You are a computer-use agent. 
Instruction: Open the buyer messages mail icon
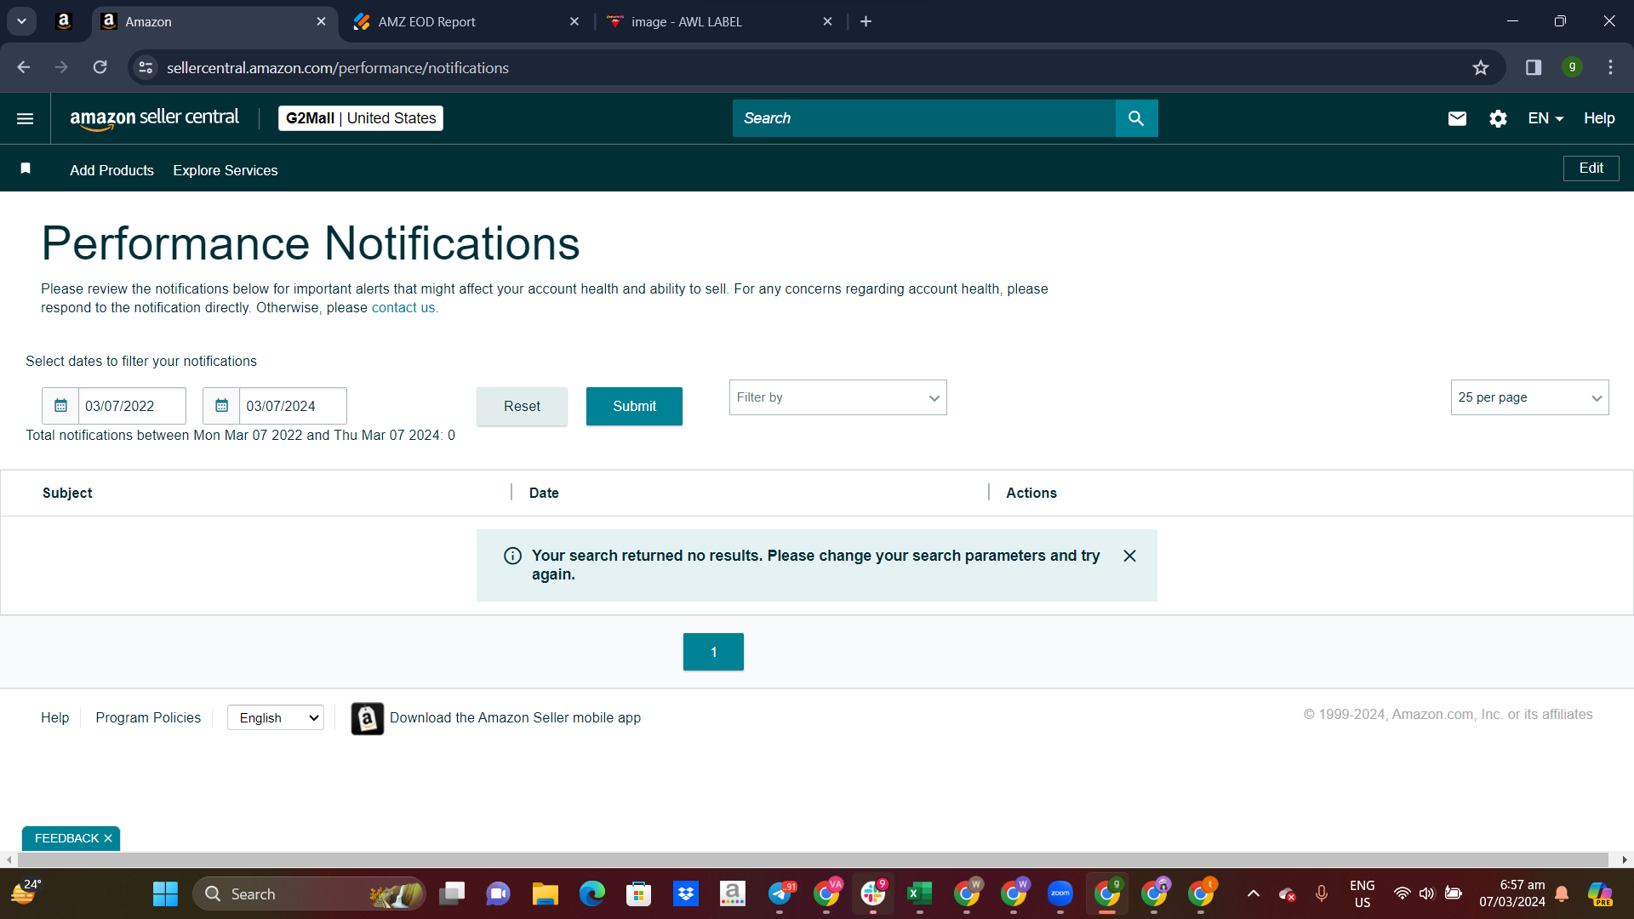[1457, 118]
